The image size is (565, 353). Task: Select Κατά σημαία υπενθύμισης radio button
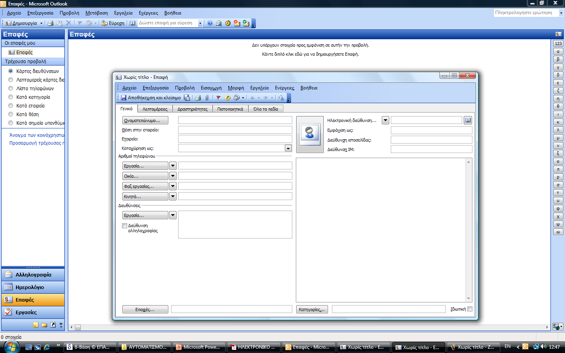coord(11,123)
